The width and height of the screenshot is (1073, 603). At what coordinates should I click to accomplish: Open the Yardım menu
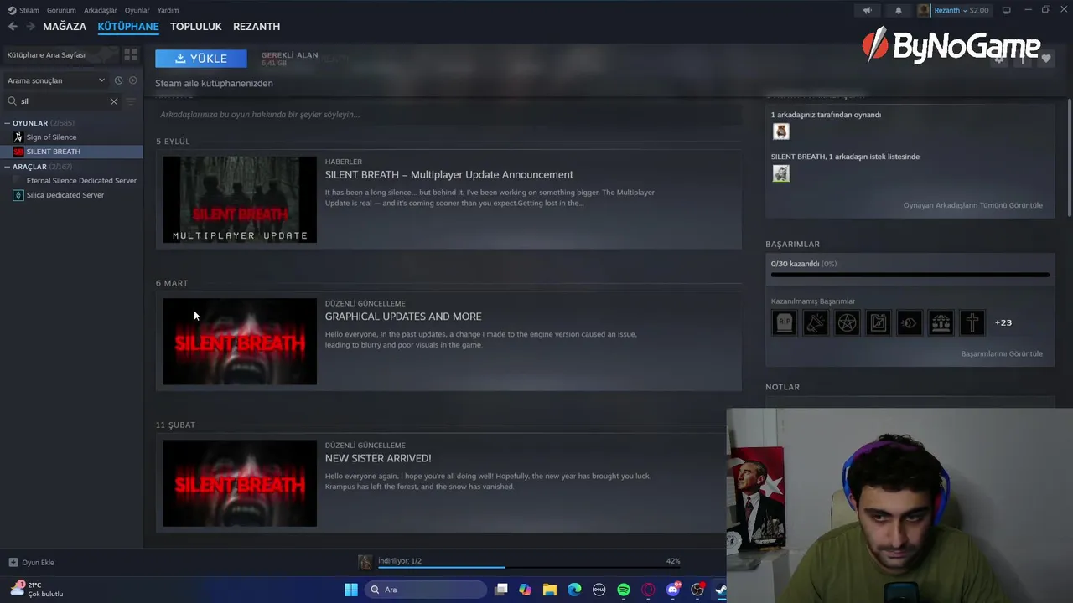click(x=168, y=10)
